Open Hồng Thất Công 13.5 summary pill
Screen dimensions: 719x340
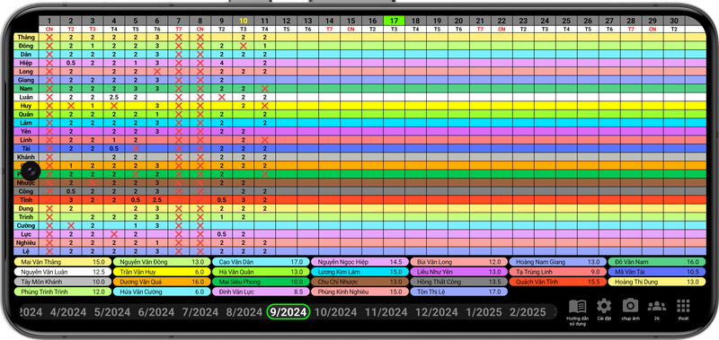[458, 282]
